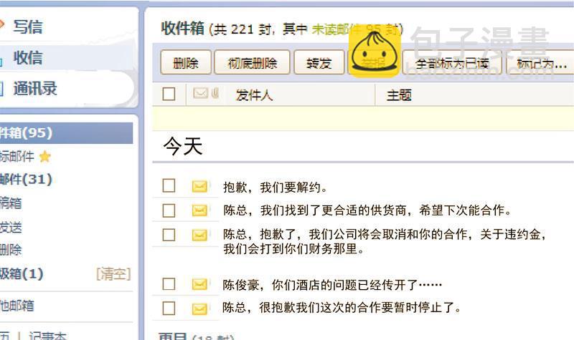Open the 写信 compose tab

[27, 26]
